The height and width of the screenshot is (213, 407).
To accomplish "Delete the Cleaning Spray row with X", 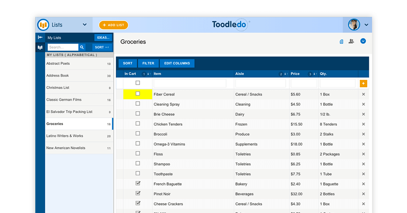I will (x=363, y=104).
